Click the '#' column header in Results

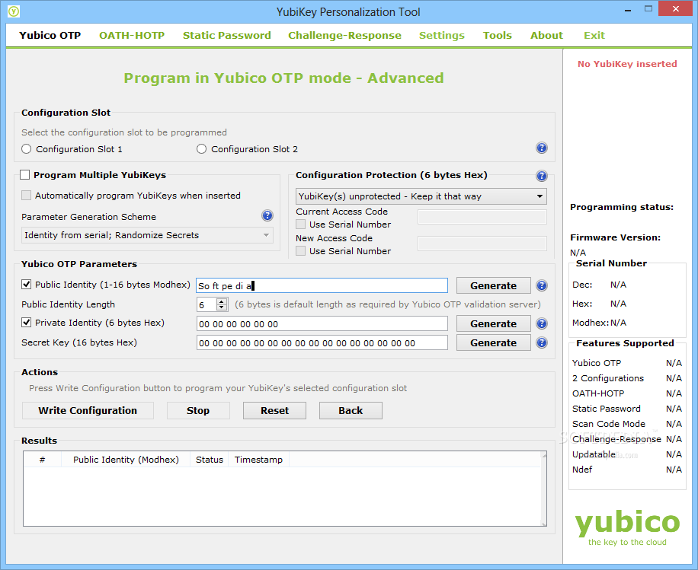click(42, 460)
